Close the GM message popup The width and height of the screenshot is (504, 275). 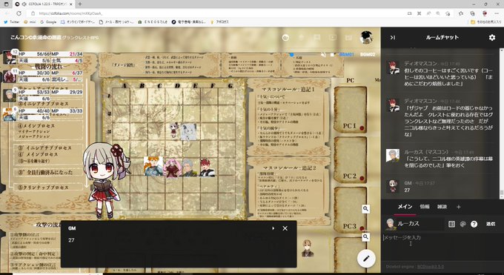[x=285, y=228]
